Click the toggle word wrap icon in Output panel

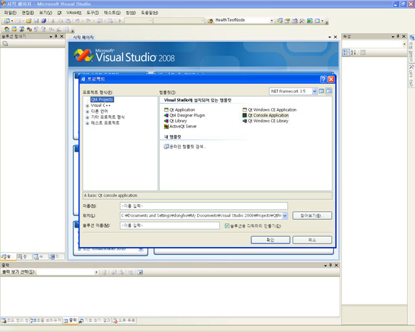coord(140,272)
